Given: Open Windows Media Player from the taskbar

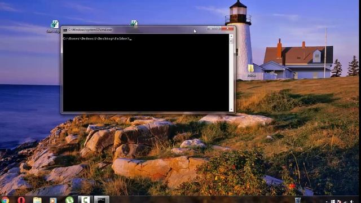Looking at the screenshot, I should pyautogui.click(x=53, y=200).
